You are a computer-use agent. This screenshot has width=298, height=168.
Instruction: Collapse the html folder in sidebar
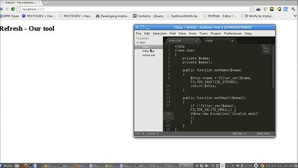point(138,42)
